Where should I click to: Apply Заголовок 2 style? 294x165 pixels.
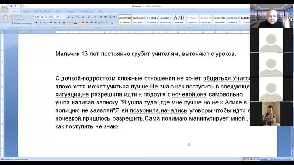[x=165, y=20]
